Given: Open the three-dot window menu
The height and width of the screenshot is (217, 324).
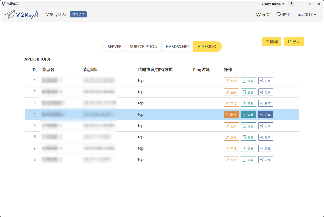Looking at the screenshot, I should coord(291,4).
